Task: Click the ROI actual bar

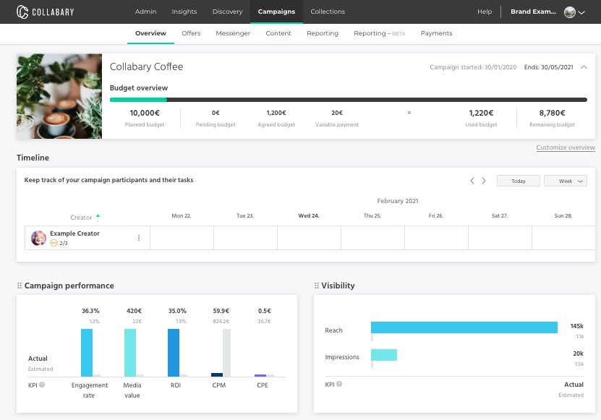Action: pos(174,353)
